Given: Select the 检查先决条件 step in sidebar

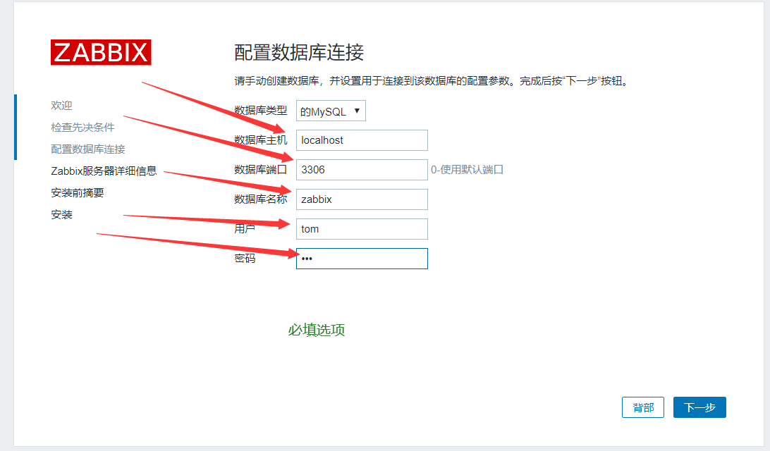Looking at the screenshot, I should point(82,128).
